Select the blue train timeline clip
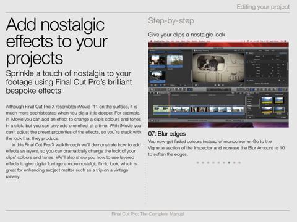The height and width of the screenshot is (222, 297). 221,110
